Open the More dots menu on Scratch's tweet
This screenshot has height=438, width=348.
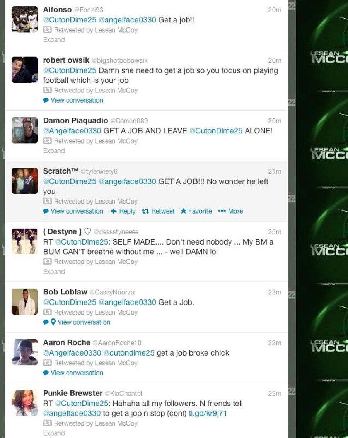[x=222, y=211]
